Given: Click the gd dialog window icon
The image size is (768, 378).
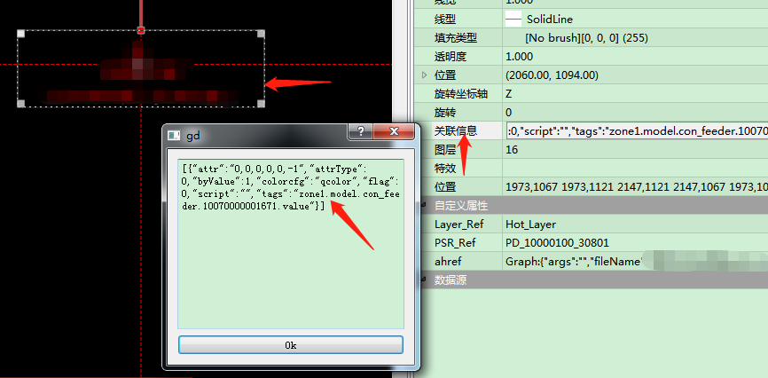Looking at the screenshot, I should pos(174,136).
